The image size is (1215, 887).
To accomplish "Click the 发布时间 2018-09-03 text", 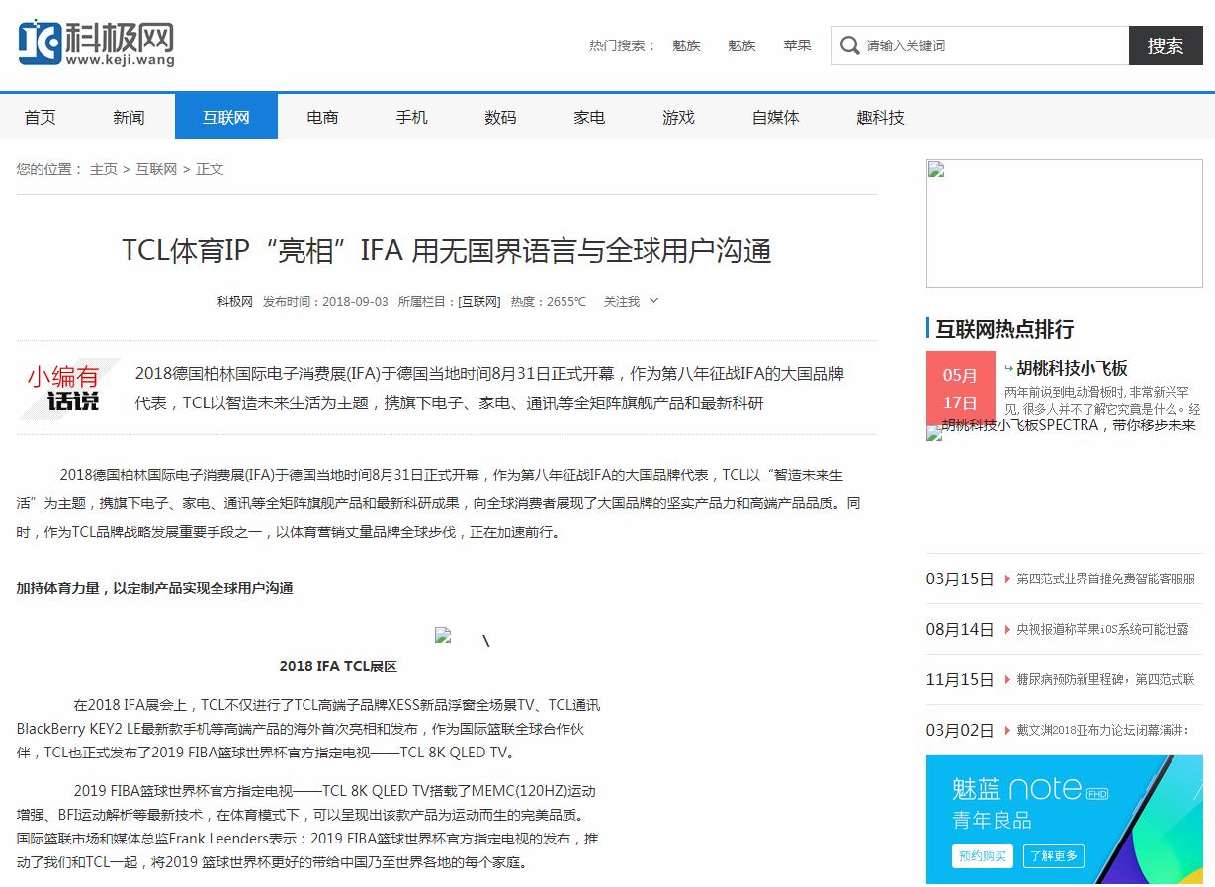I will point(325,301).
